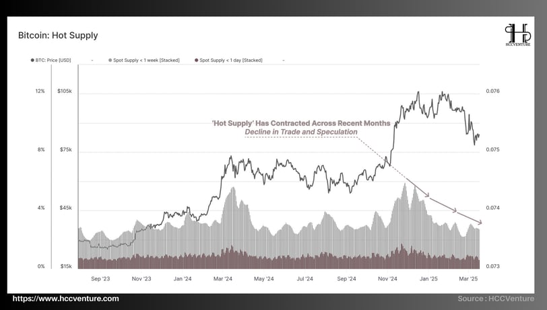Click the Mar '24 x-axis label
Screen dimensions: 547x310
[223, 278]
